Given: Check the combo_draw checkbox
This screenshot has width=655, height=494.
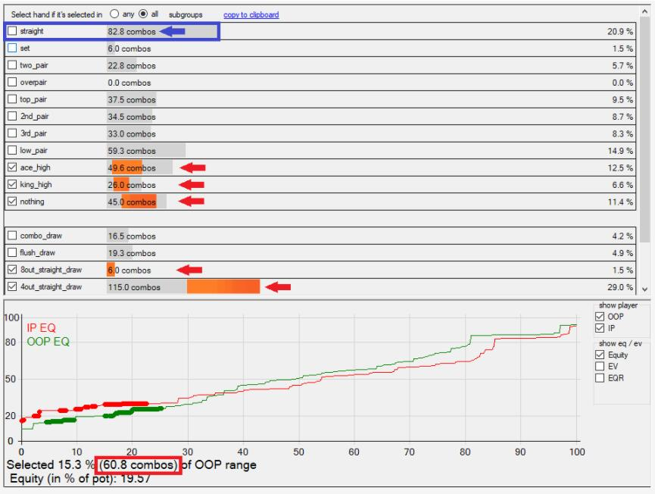Looking at the screenshot, I should (x=12, y=236).
